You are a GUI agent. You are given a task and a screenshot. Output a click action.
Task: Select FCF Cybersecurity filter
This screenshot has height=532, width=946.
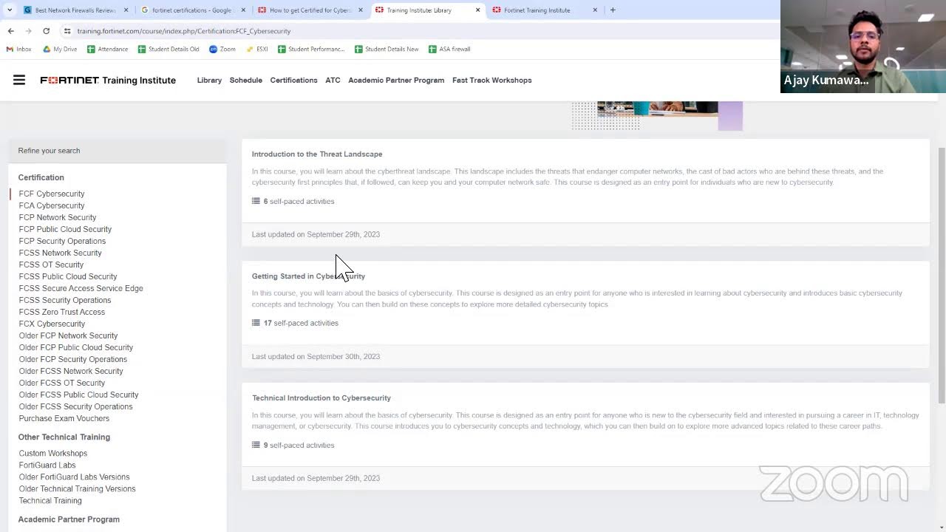click(x=52, y=194)
